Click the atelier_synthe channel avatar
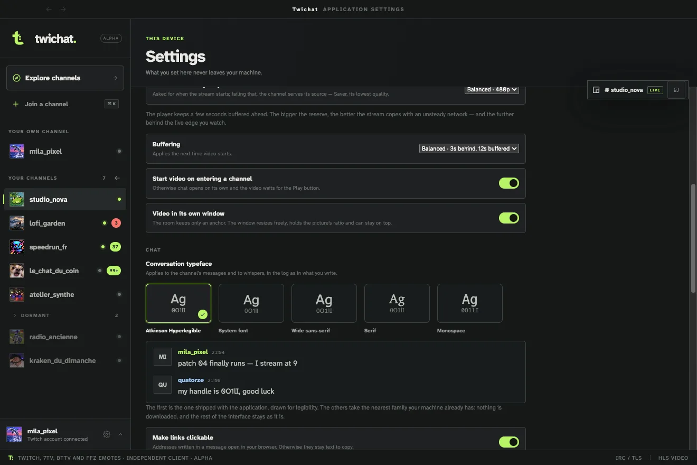This screenshot has width=697, height=465. [x=17, y=294]
